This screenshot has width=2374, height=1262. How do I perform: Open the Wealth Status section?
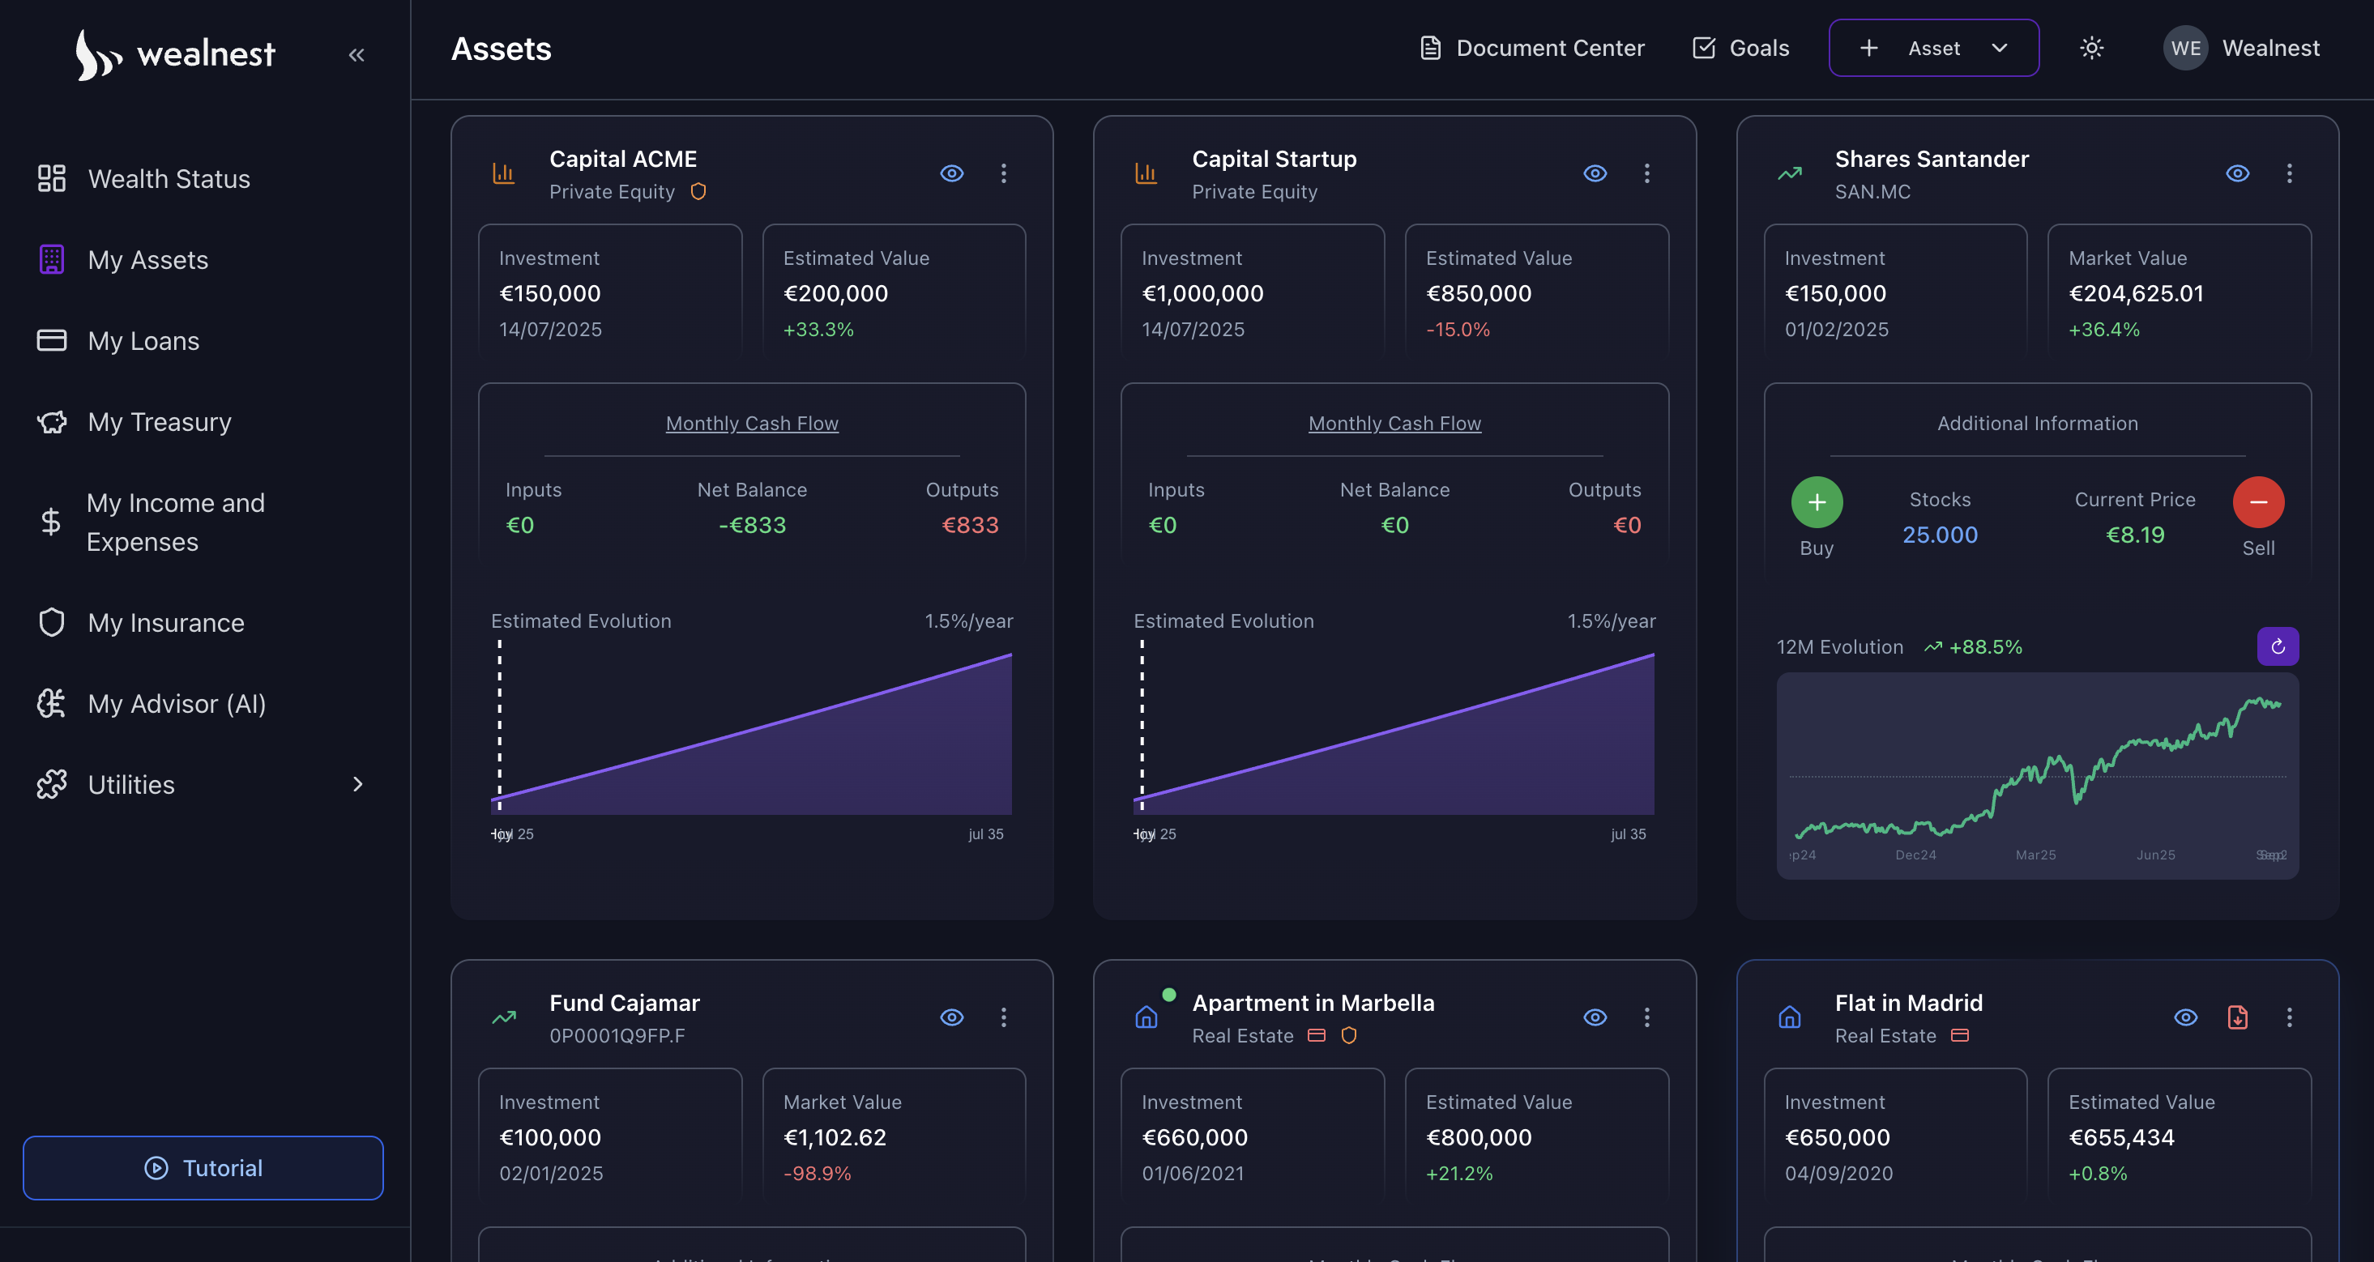click(169, 179)
